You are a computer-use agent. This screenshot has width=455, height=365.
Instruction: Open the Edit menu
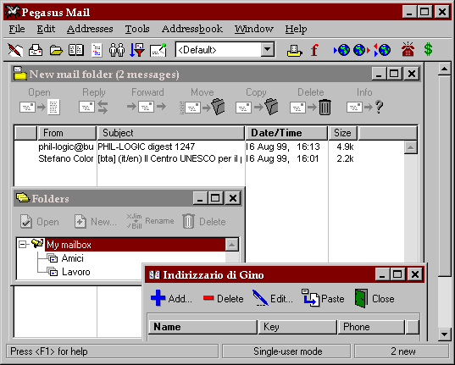tap(46, 29)
